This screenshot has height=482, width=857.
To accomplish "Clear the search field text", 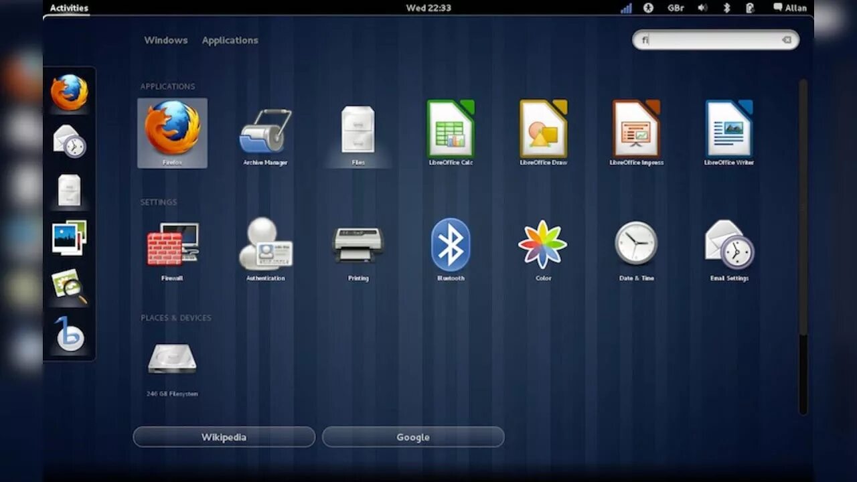I will (787, 40).
